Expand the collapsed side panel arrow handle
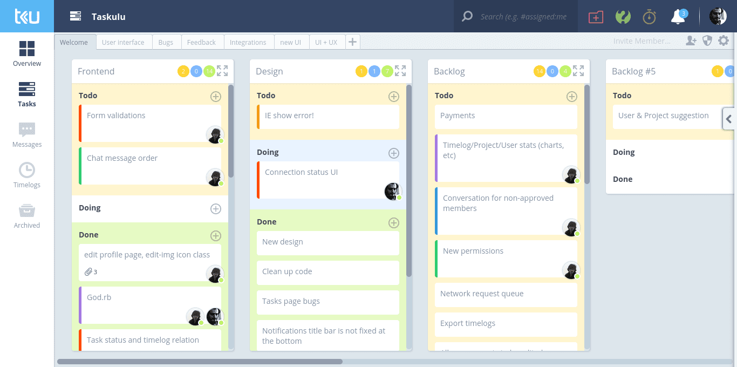 tap(729, 119)
